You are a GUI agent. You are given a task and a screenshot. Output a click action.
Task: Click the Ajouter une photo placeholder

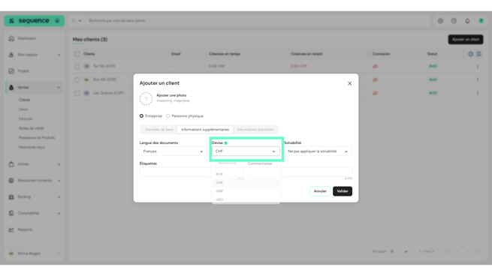[146, 99]
